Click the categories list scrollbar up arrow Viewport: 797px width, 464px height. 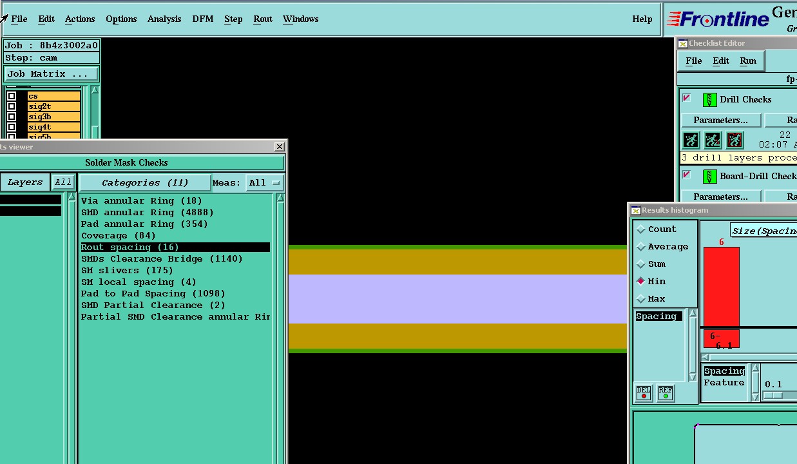280,198
